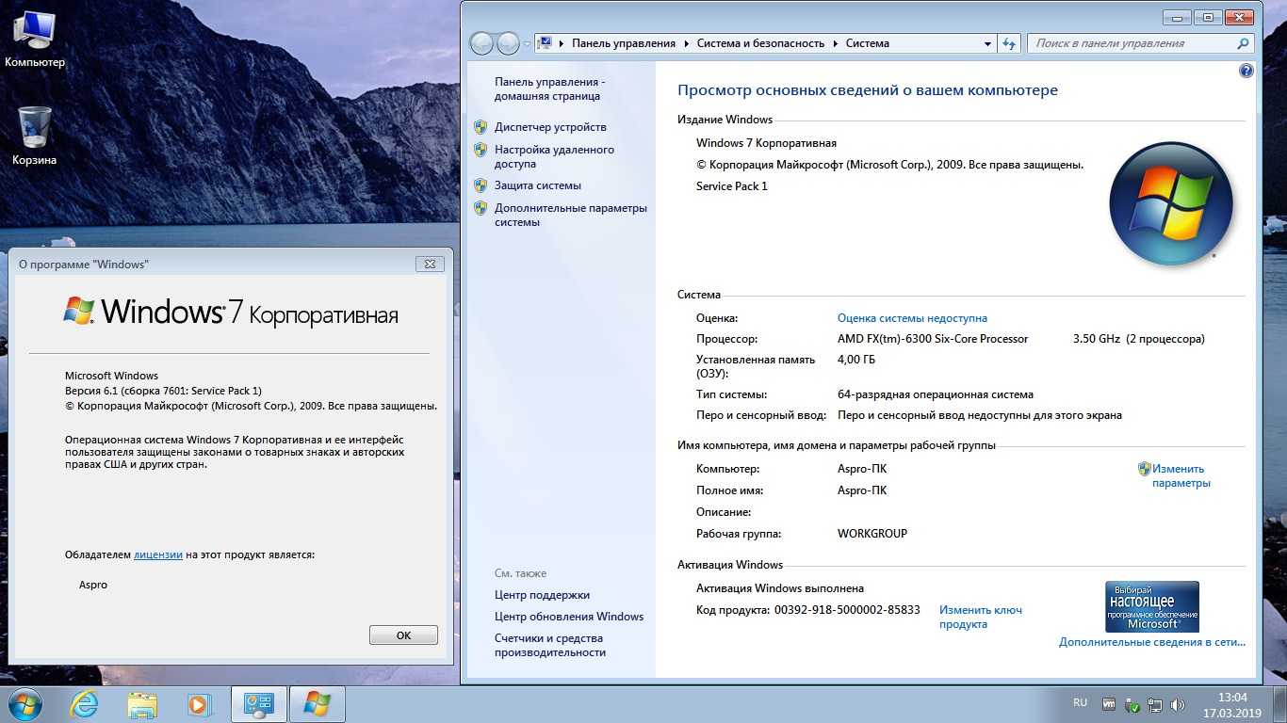Open Панель управления - домашняя страница link
1287x723 pixels.
point(549,88)
